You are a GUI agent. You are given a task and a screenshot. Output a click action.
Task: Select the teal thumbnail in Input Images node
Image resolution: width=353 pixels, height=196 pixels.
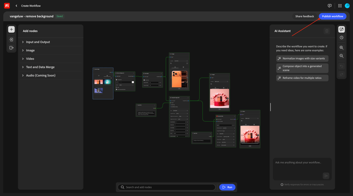point(107,82)
